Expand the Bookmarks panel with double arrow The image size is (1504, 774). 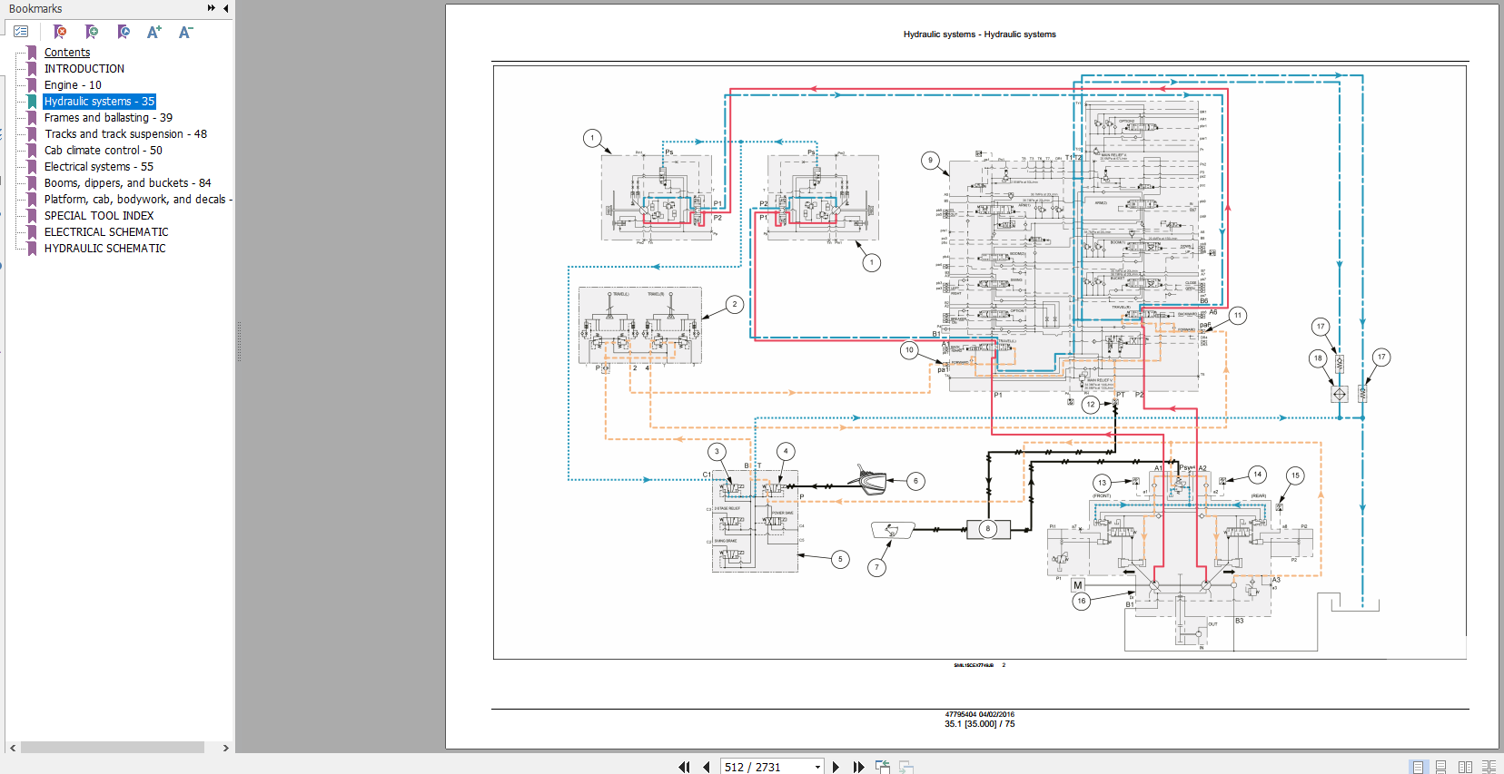(x=212, y=8)
